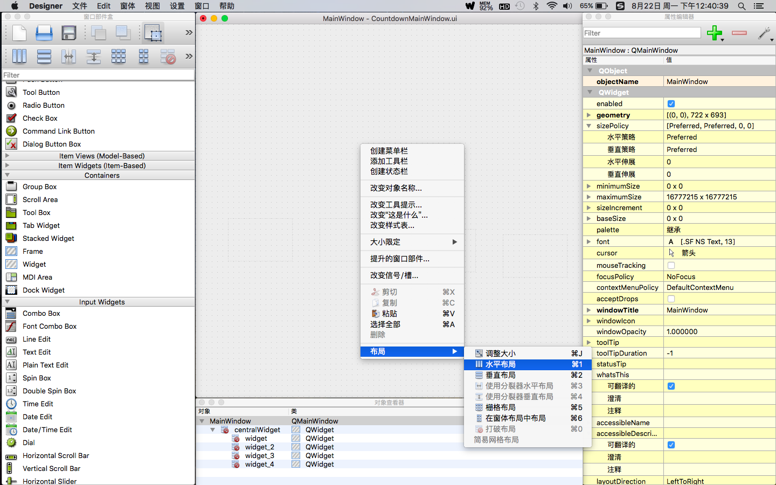
Task: Show more file toolbar items via chevron
Action: click(189, 32)
